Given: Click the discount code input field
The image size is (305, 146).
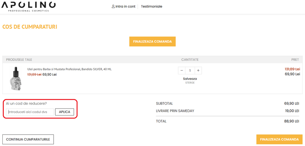Looking at the screenshot, I should [30, 112].
